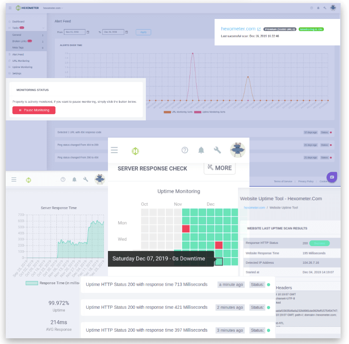Viewport: 349px width, 344px height.
Task: Click hexometer.com breadcrumb link in Uptime Tool
Action: 254,208
